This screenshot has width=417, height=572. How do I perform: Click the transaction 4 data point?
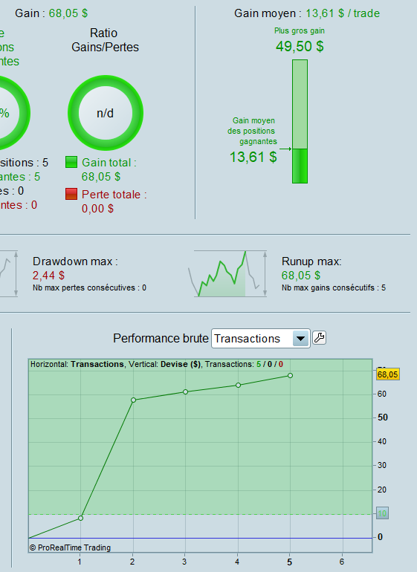click(x=238, y=386)
